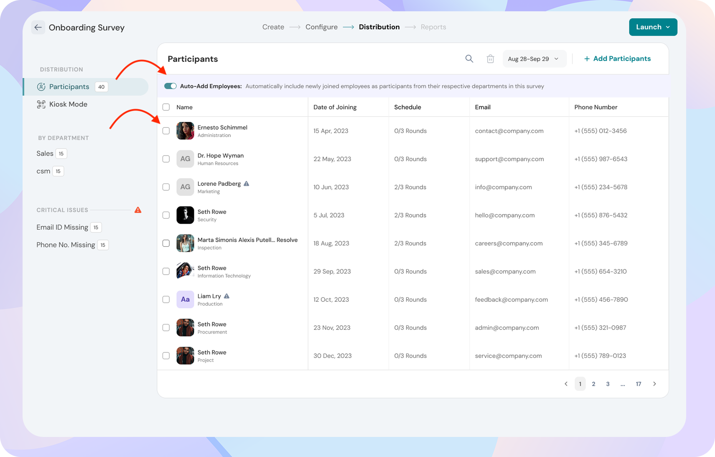
Task: Click phone +1 (555) 234-5678
Action: click(x=600, y=187)
